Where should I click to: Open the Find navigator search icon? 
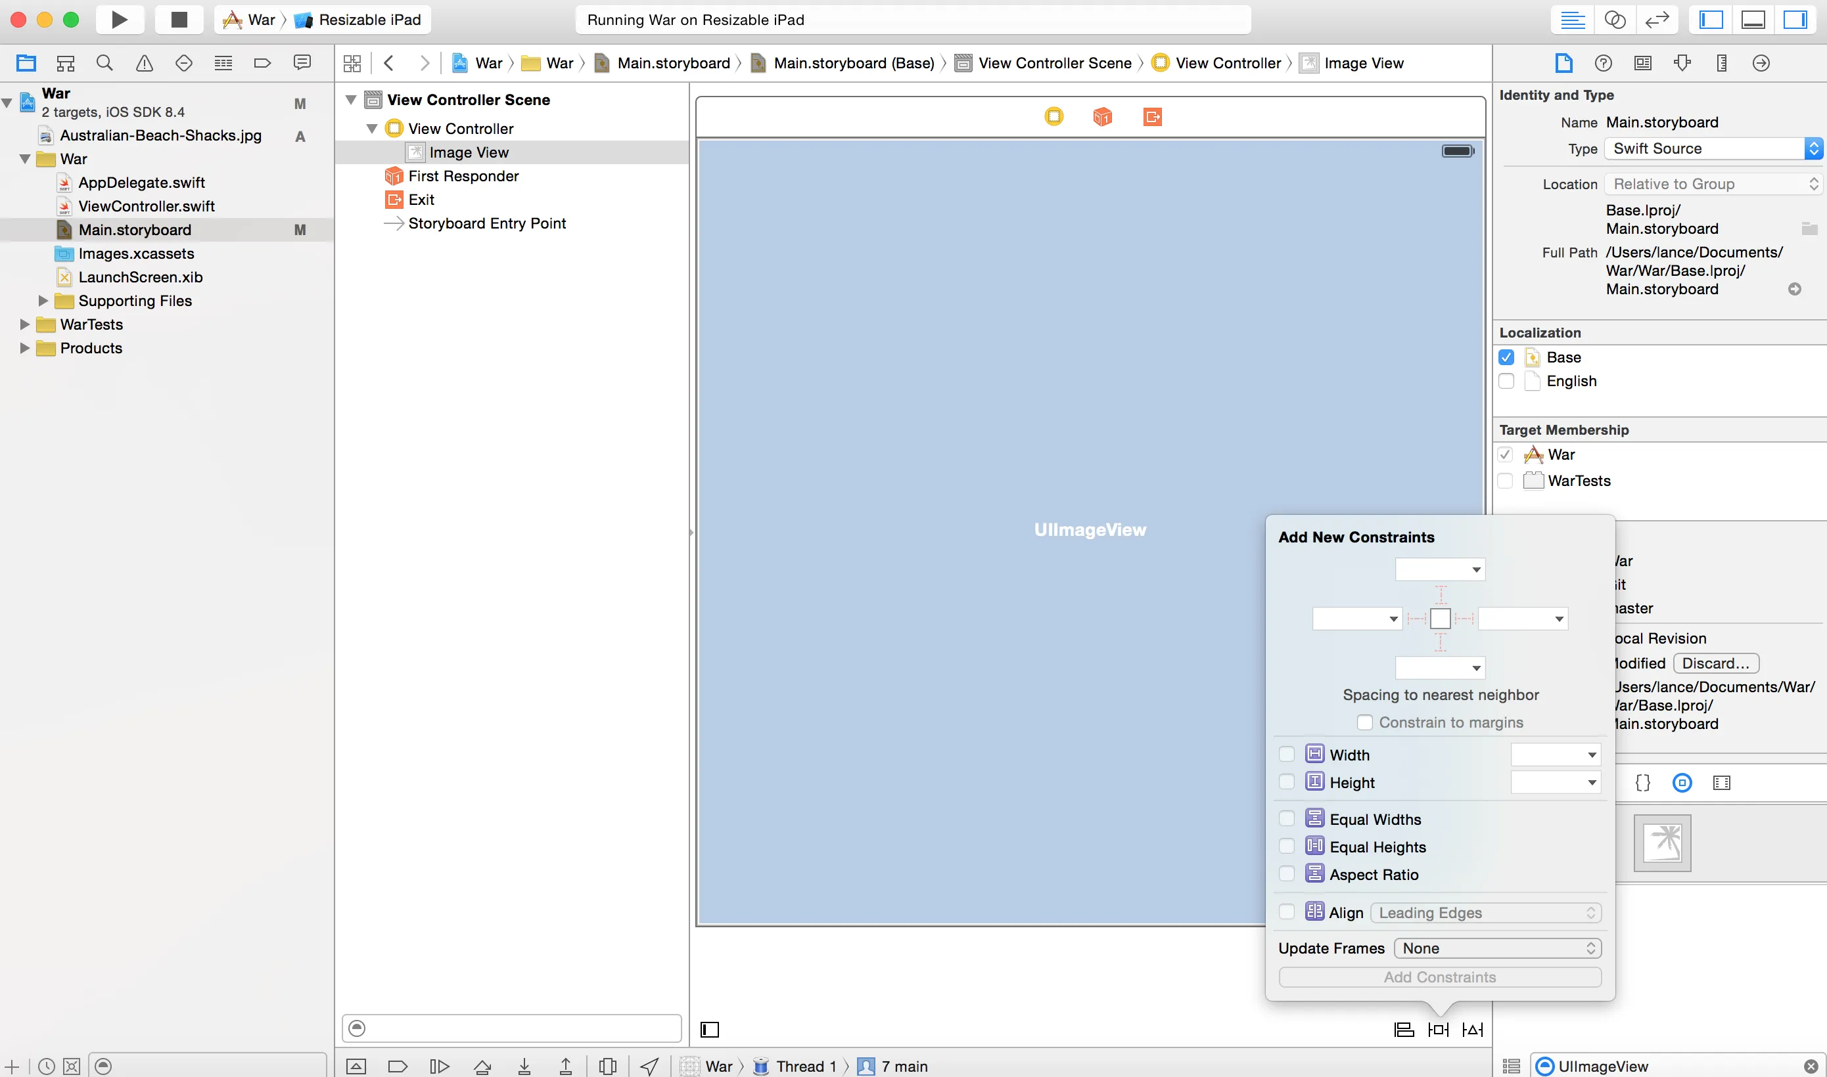(104, 63)
